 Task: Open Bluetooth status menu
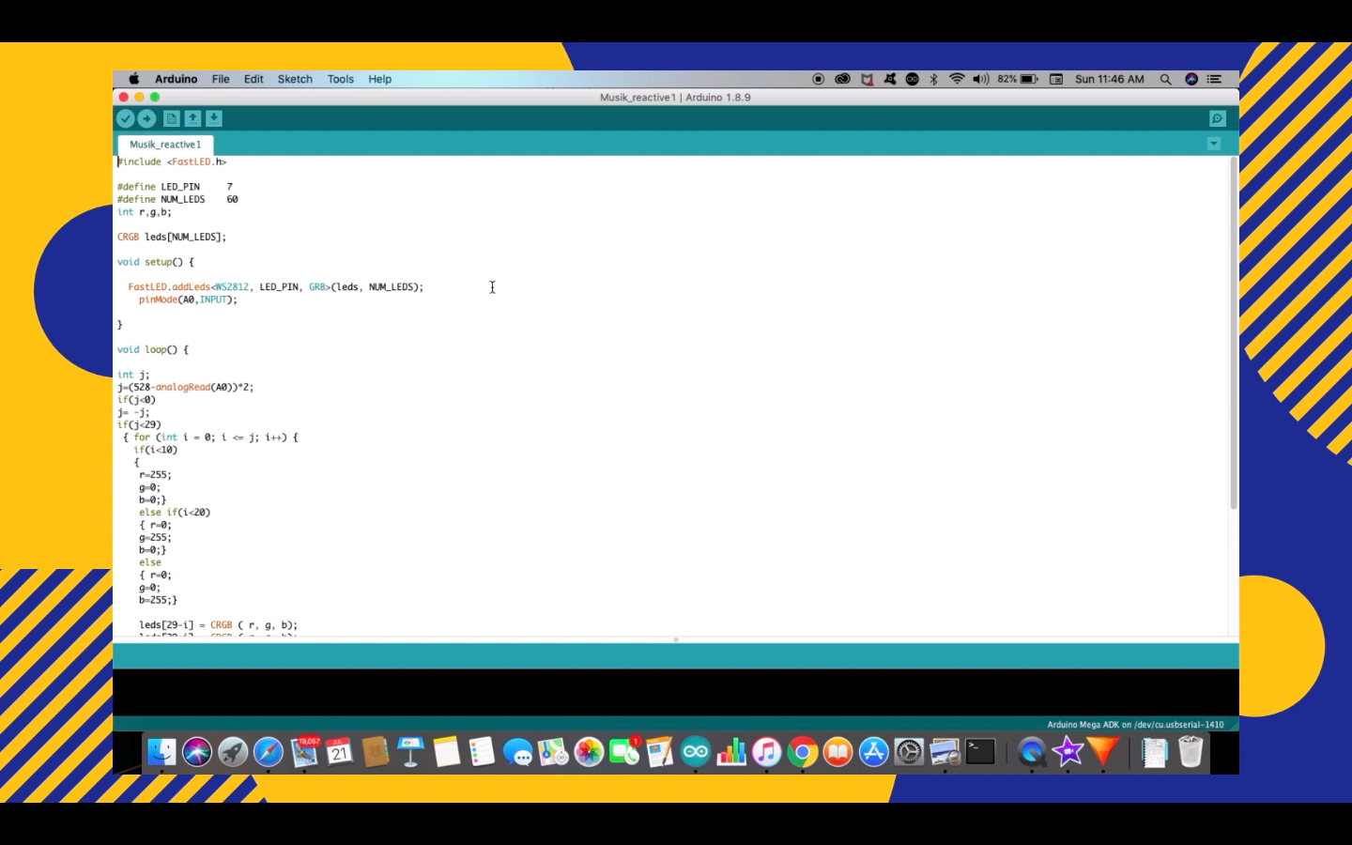(x=934, y=79)
